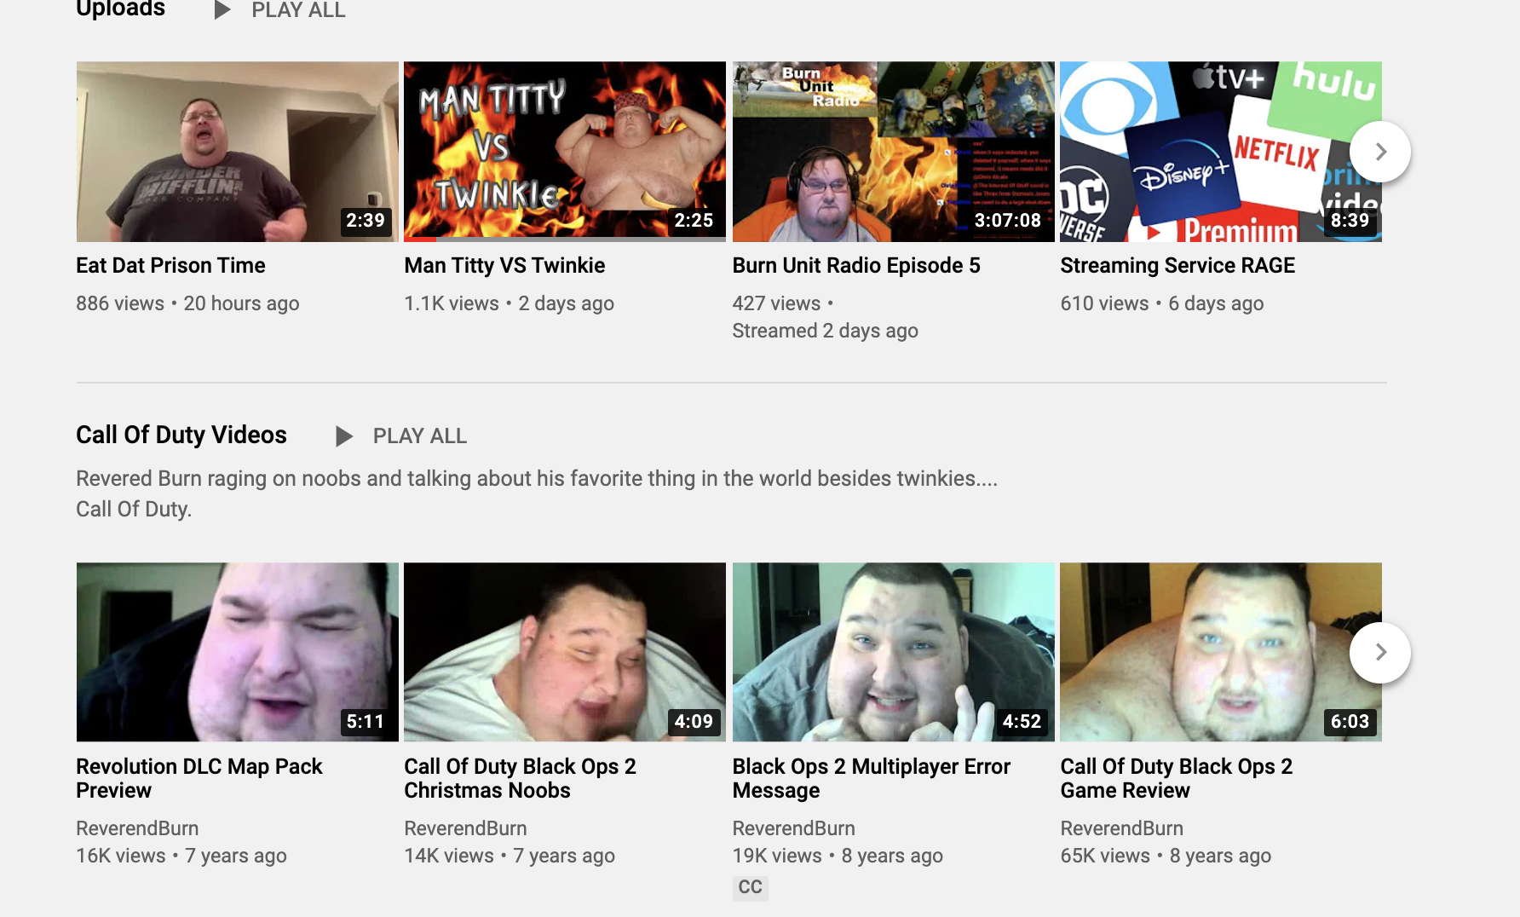1520x917 pixels.
Task: Click the next arrow on the Uploads row
Action: (1380, 152)
